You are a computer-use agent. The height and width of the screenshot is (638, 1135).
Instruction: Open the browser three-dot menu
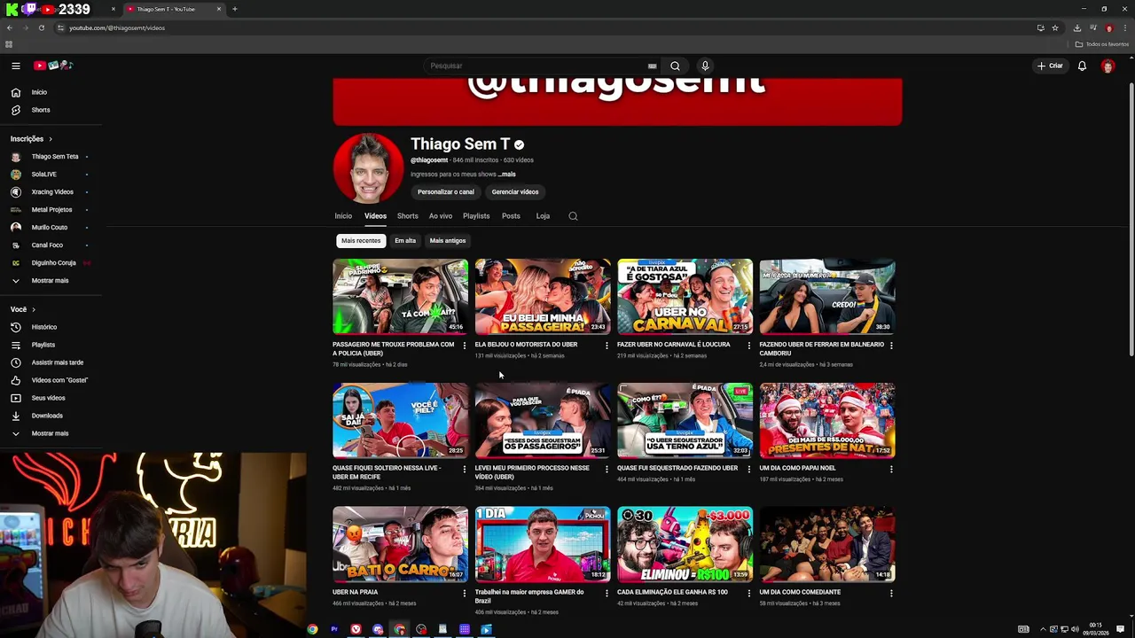tap(1124, 27)
